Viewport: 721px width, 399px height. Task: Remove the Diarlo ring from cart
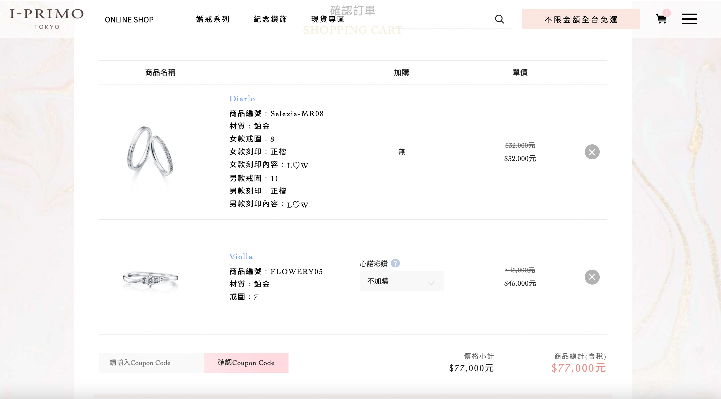pos(592,152)
